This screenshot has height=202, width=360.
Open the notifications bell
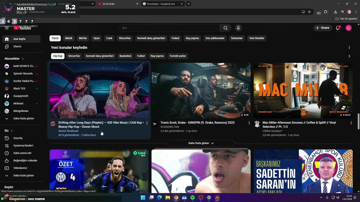point(338,28)
